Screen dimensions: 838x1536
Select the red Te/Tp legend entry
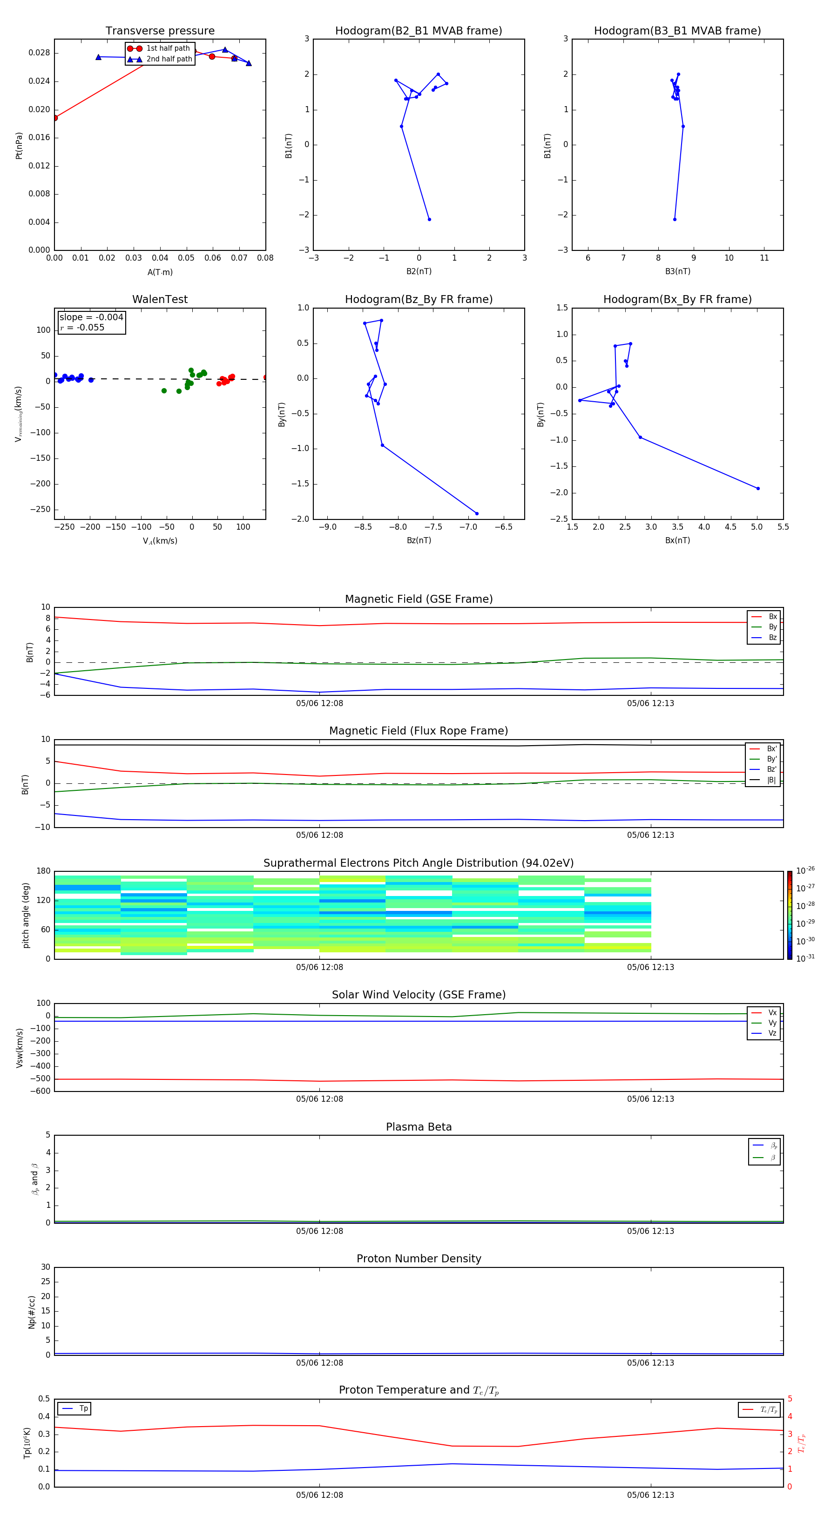[760, 1409]
